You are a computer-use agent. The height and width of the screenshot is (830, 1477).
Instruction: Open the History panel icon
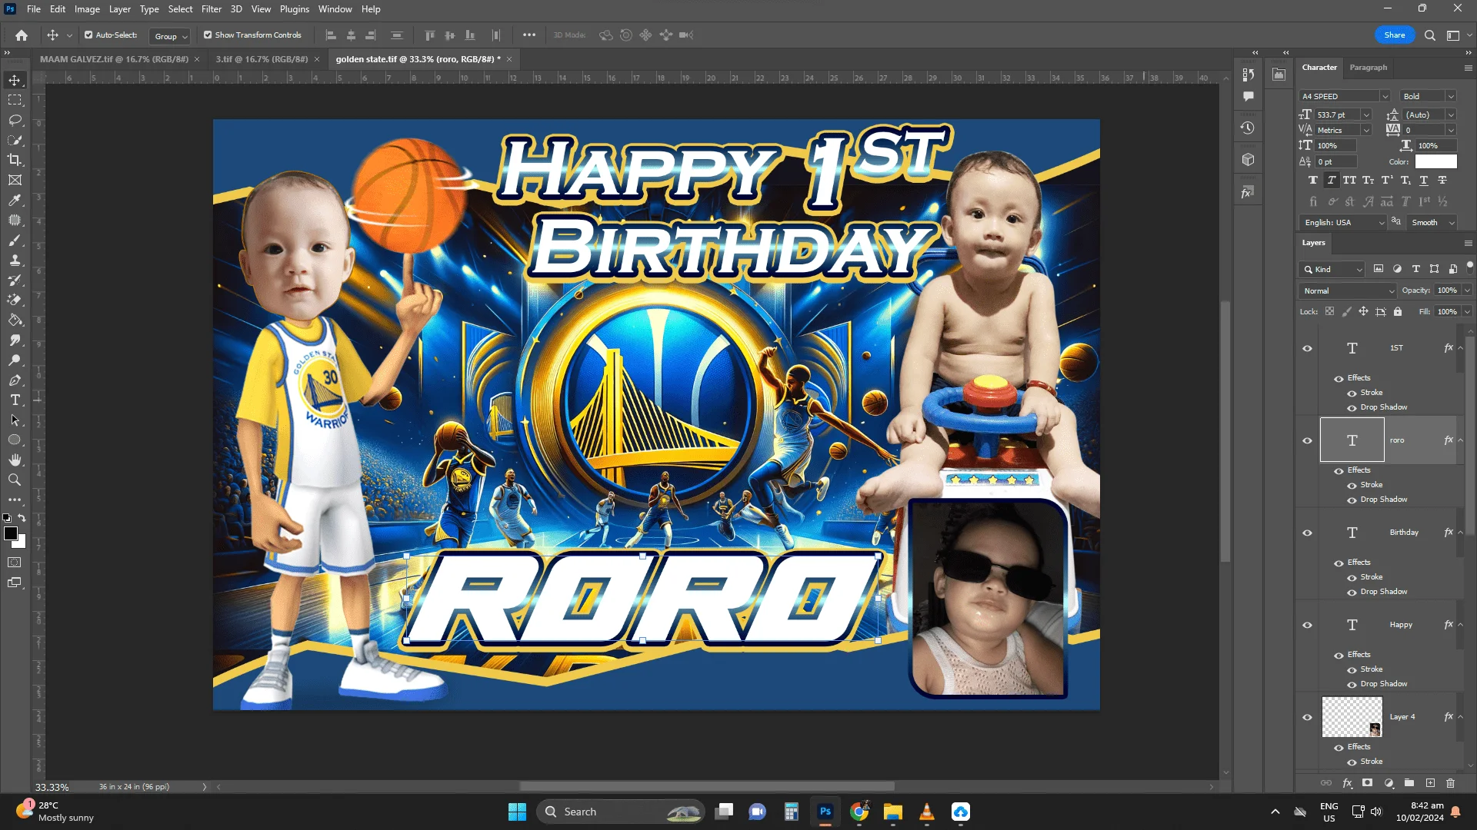pyautogui.click(x=1248, y=128)
